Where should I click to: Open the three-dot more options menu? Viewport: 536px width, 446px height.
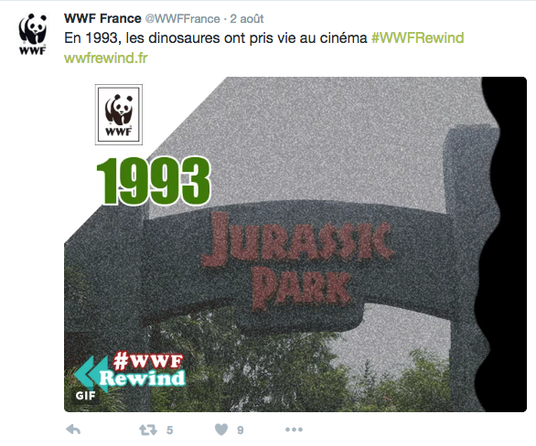[x=294, y=430]
